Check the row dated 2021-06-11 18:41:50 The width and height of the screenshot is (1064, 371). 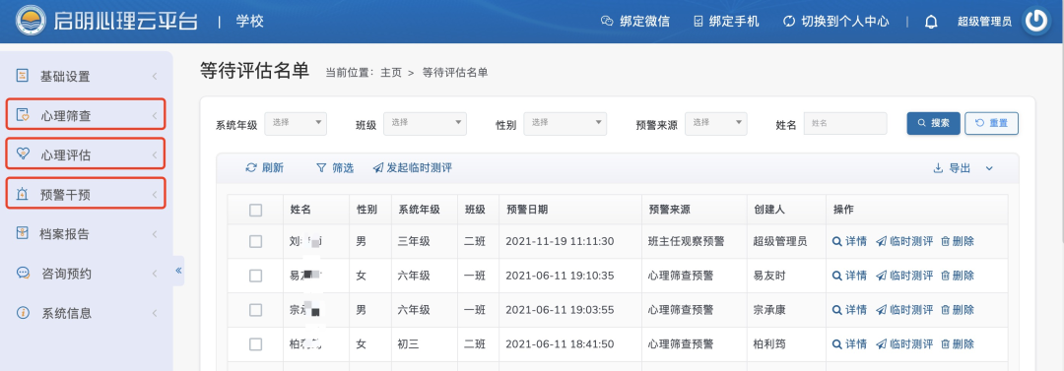(x=256, y=344)
